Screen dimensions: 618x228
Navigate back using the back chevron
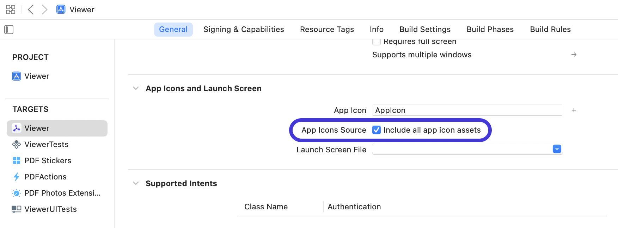click(30, 9)
